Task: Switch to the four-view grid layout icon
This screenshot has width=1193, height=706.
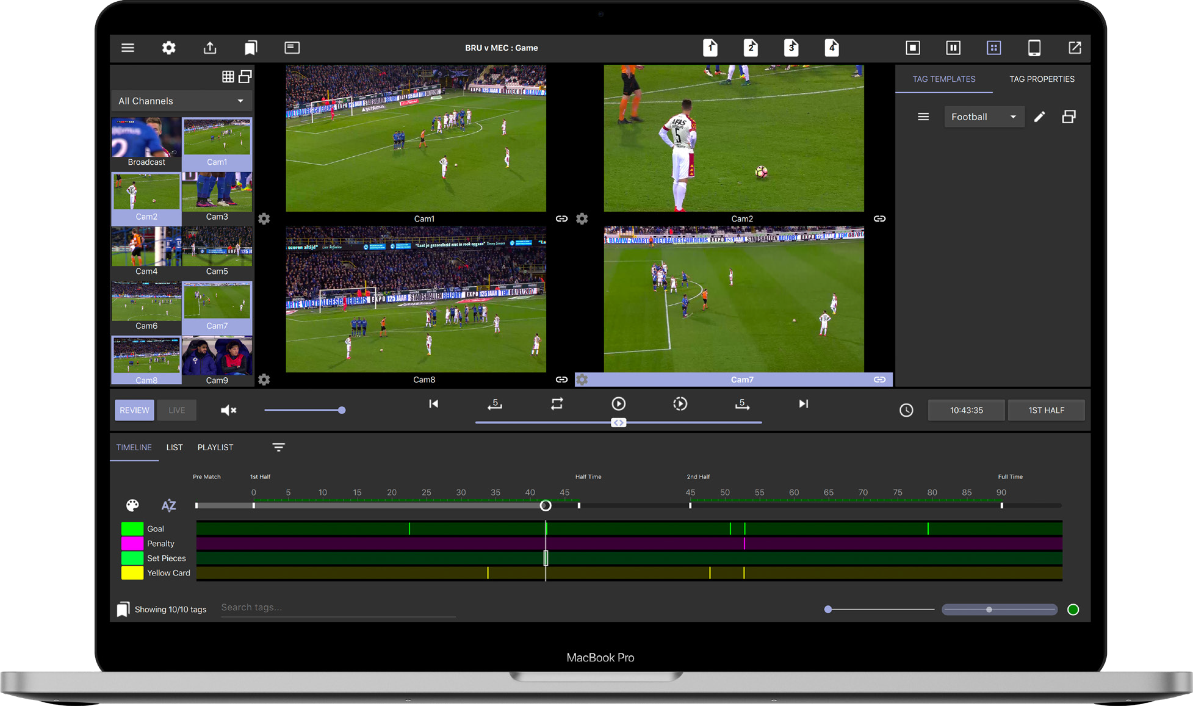Action: [994, 48]
